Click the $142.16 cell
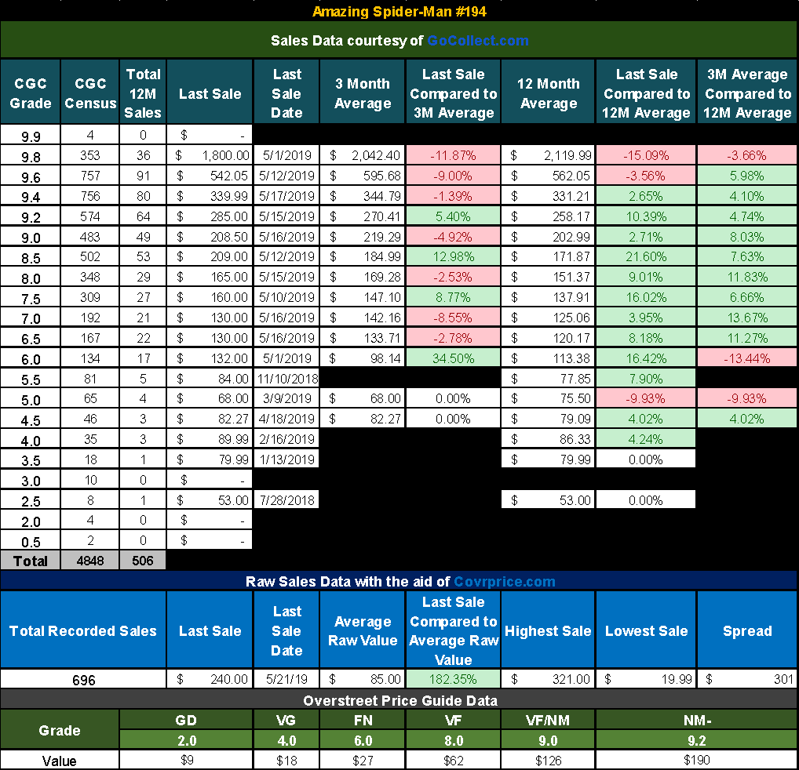 363,318
